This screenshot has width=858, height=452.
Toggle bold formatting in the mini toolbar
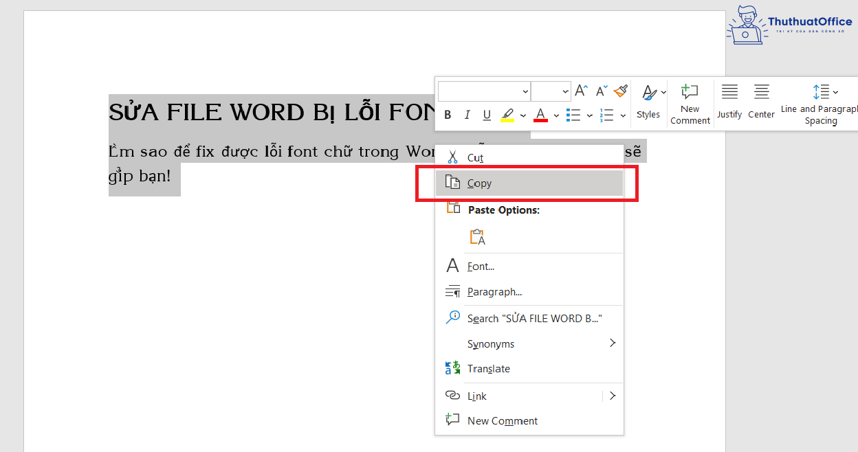(x=448, y=115)
